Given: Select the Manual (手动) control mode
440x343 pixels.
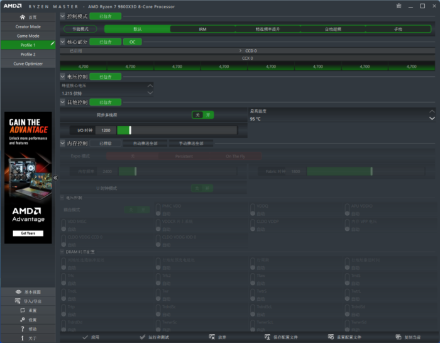Looking at the screenshot, I should pyautogui.click(x=398, y=29).
